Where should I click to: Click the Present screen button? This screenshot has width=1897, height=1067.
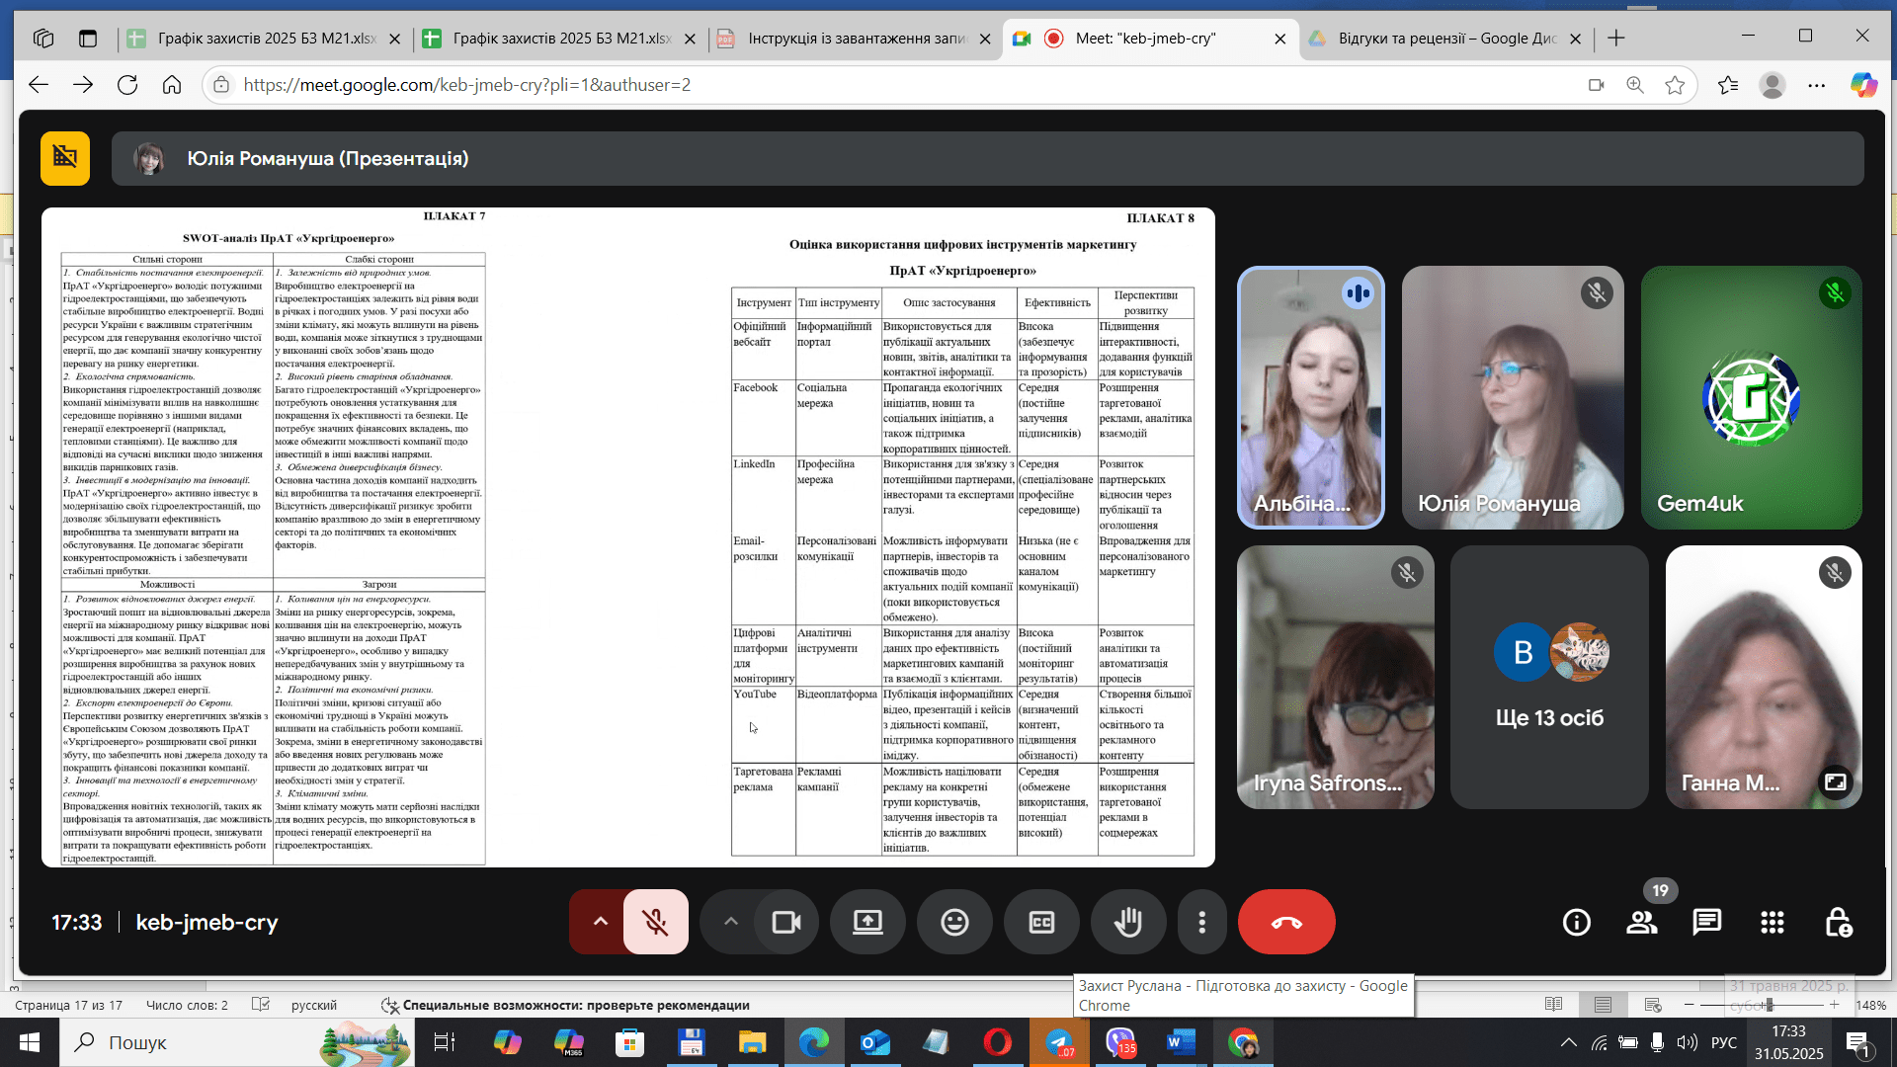coord(867,922)
